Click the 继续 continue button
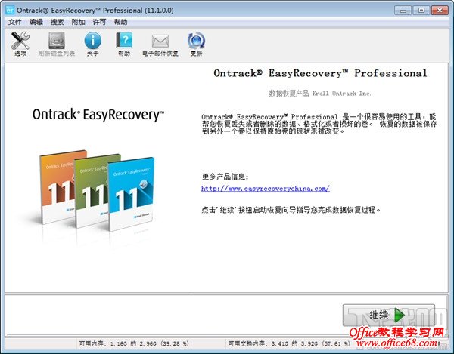The width and height of the screenshot is (454, 354). coord(389,315)
